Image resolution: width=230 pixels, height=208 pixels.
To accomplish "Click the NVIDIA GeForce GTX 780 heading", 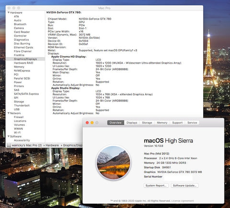I will (64, 12).
